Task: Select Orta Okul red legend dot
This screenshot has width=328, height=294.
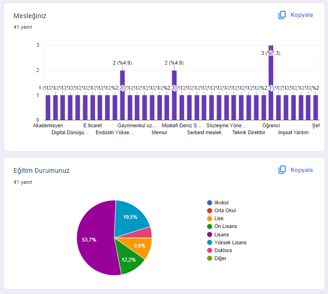Action: (210, 210)
